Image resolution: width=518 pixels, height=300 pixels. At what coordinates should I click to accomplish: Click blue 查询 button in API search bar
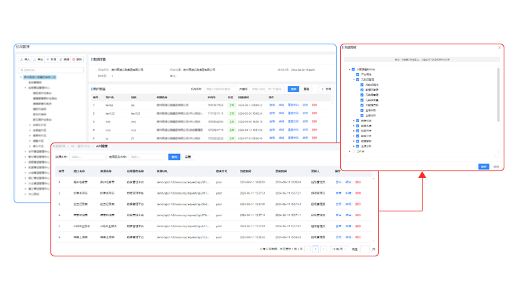click(174, 157)
